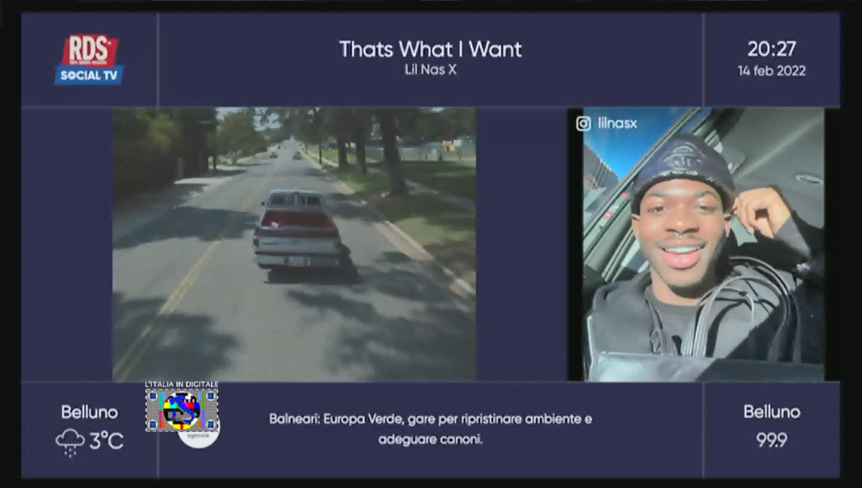This screenshot has width=862, height=488.
Task: Click the L'Italia in Digitale test-card logo
Action: 182,406
